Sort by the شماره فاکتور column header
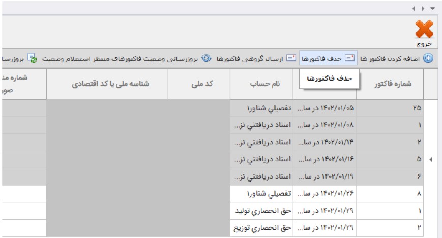This screenshot has height=238, width=442. pyautogui.click(x=392, y=84)
